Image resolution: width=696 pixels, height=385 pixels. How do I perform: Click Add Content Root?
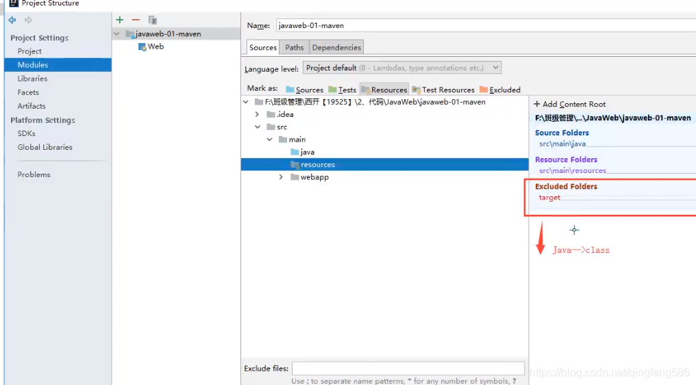(569, 104)
